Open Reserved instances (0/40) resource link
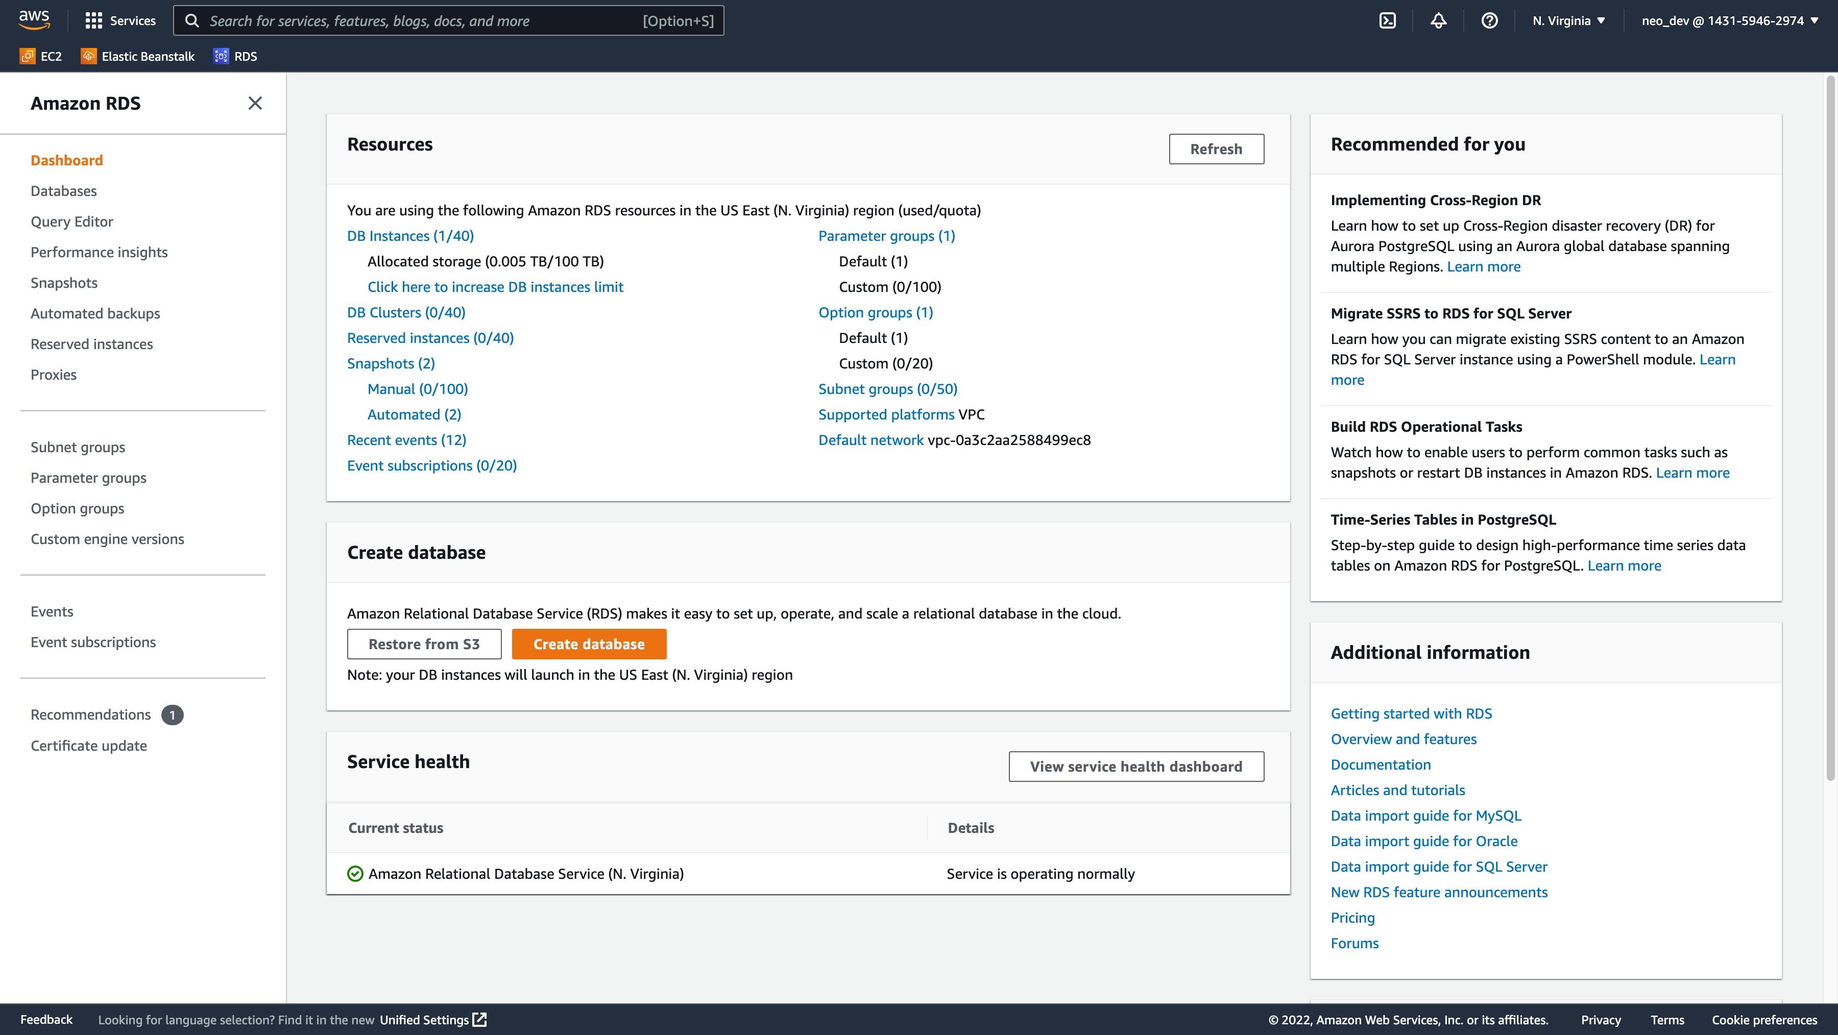The height and width of the screenshot is (1035, 1838). (430, 338)
